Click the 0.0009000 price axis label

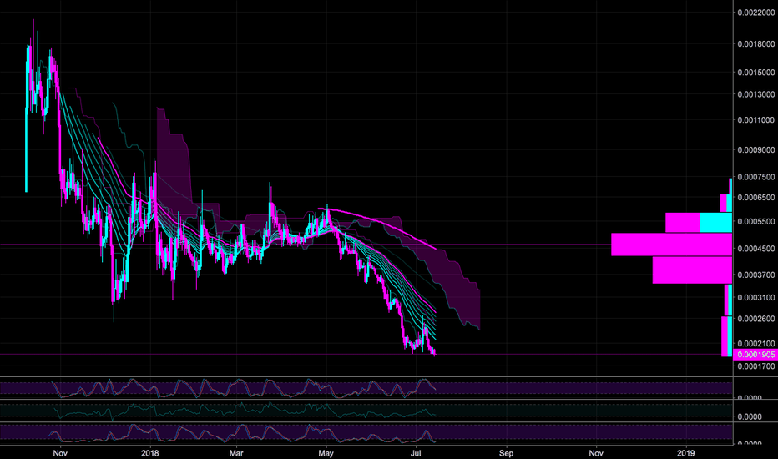pyautogui.click(x=756, y=150)
